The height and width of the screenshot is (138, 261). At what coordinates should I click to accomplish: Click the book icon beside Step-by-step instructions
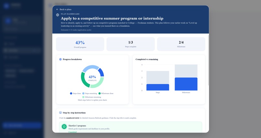tap(61, 113)
